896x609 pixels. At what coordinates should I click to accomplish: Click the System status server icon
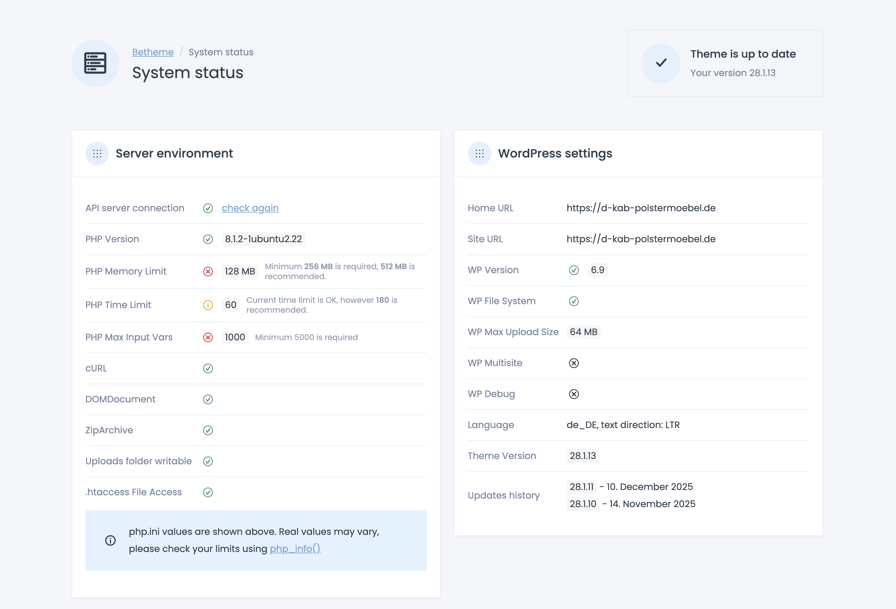tap(95, 63)
